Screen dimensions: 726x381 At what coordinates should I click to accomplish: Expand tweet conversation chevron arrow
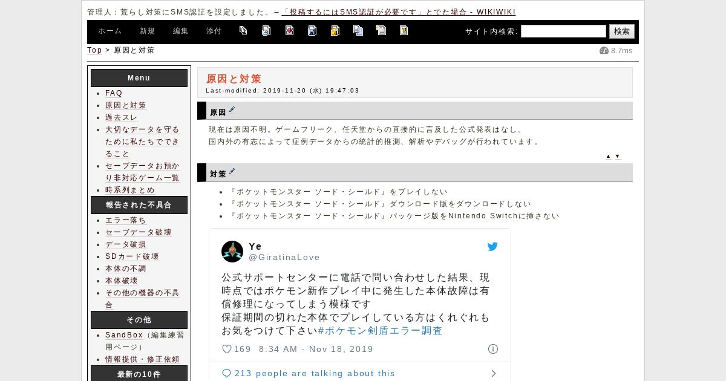(x=494, y=373)
